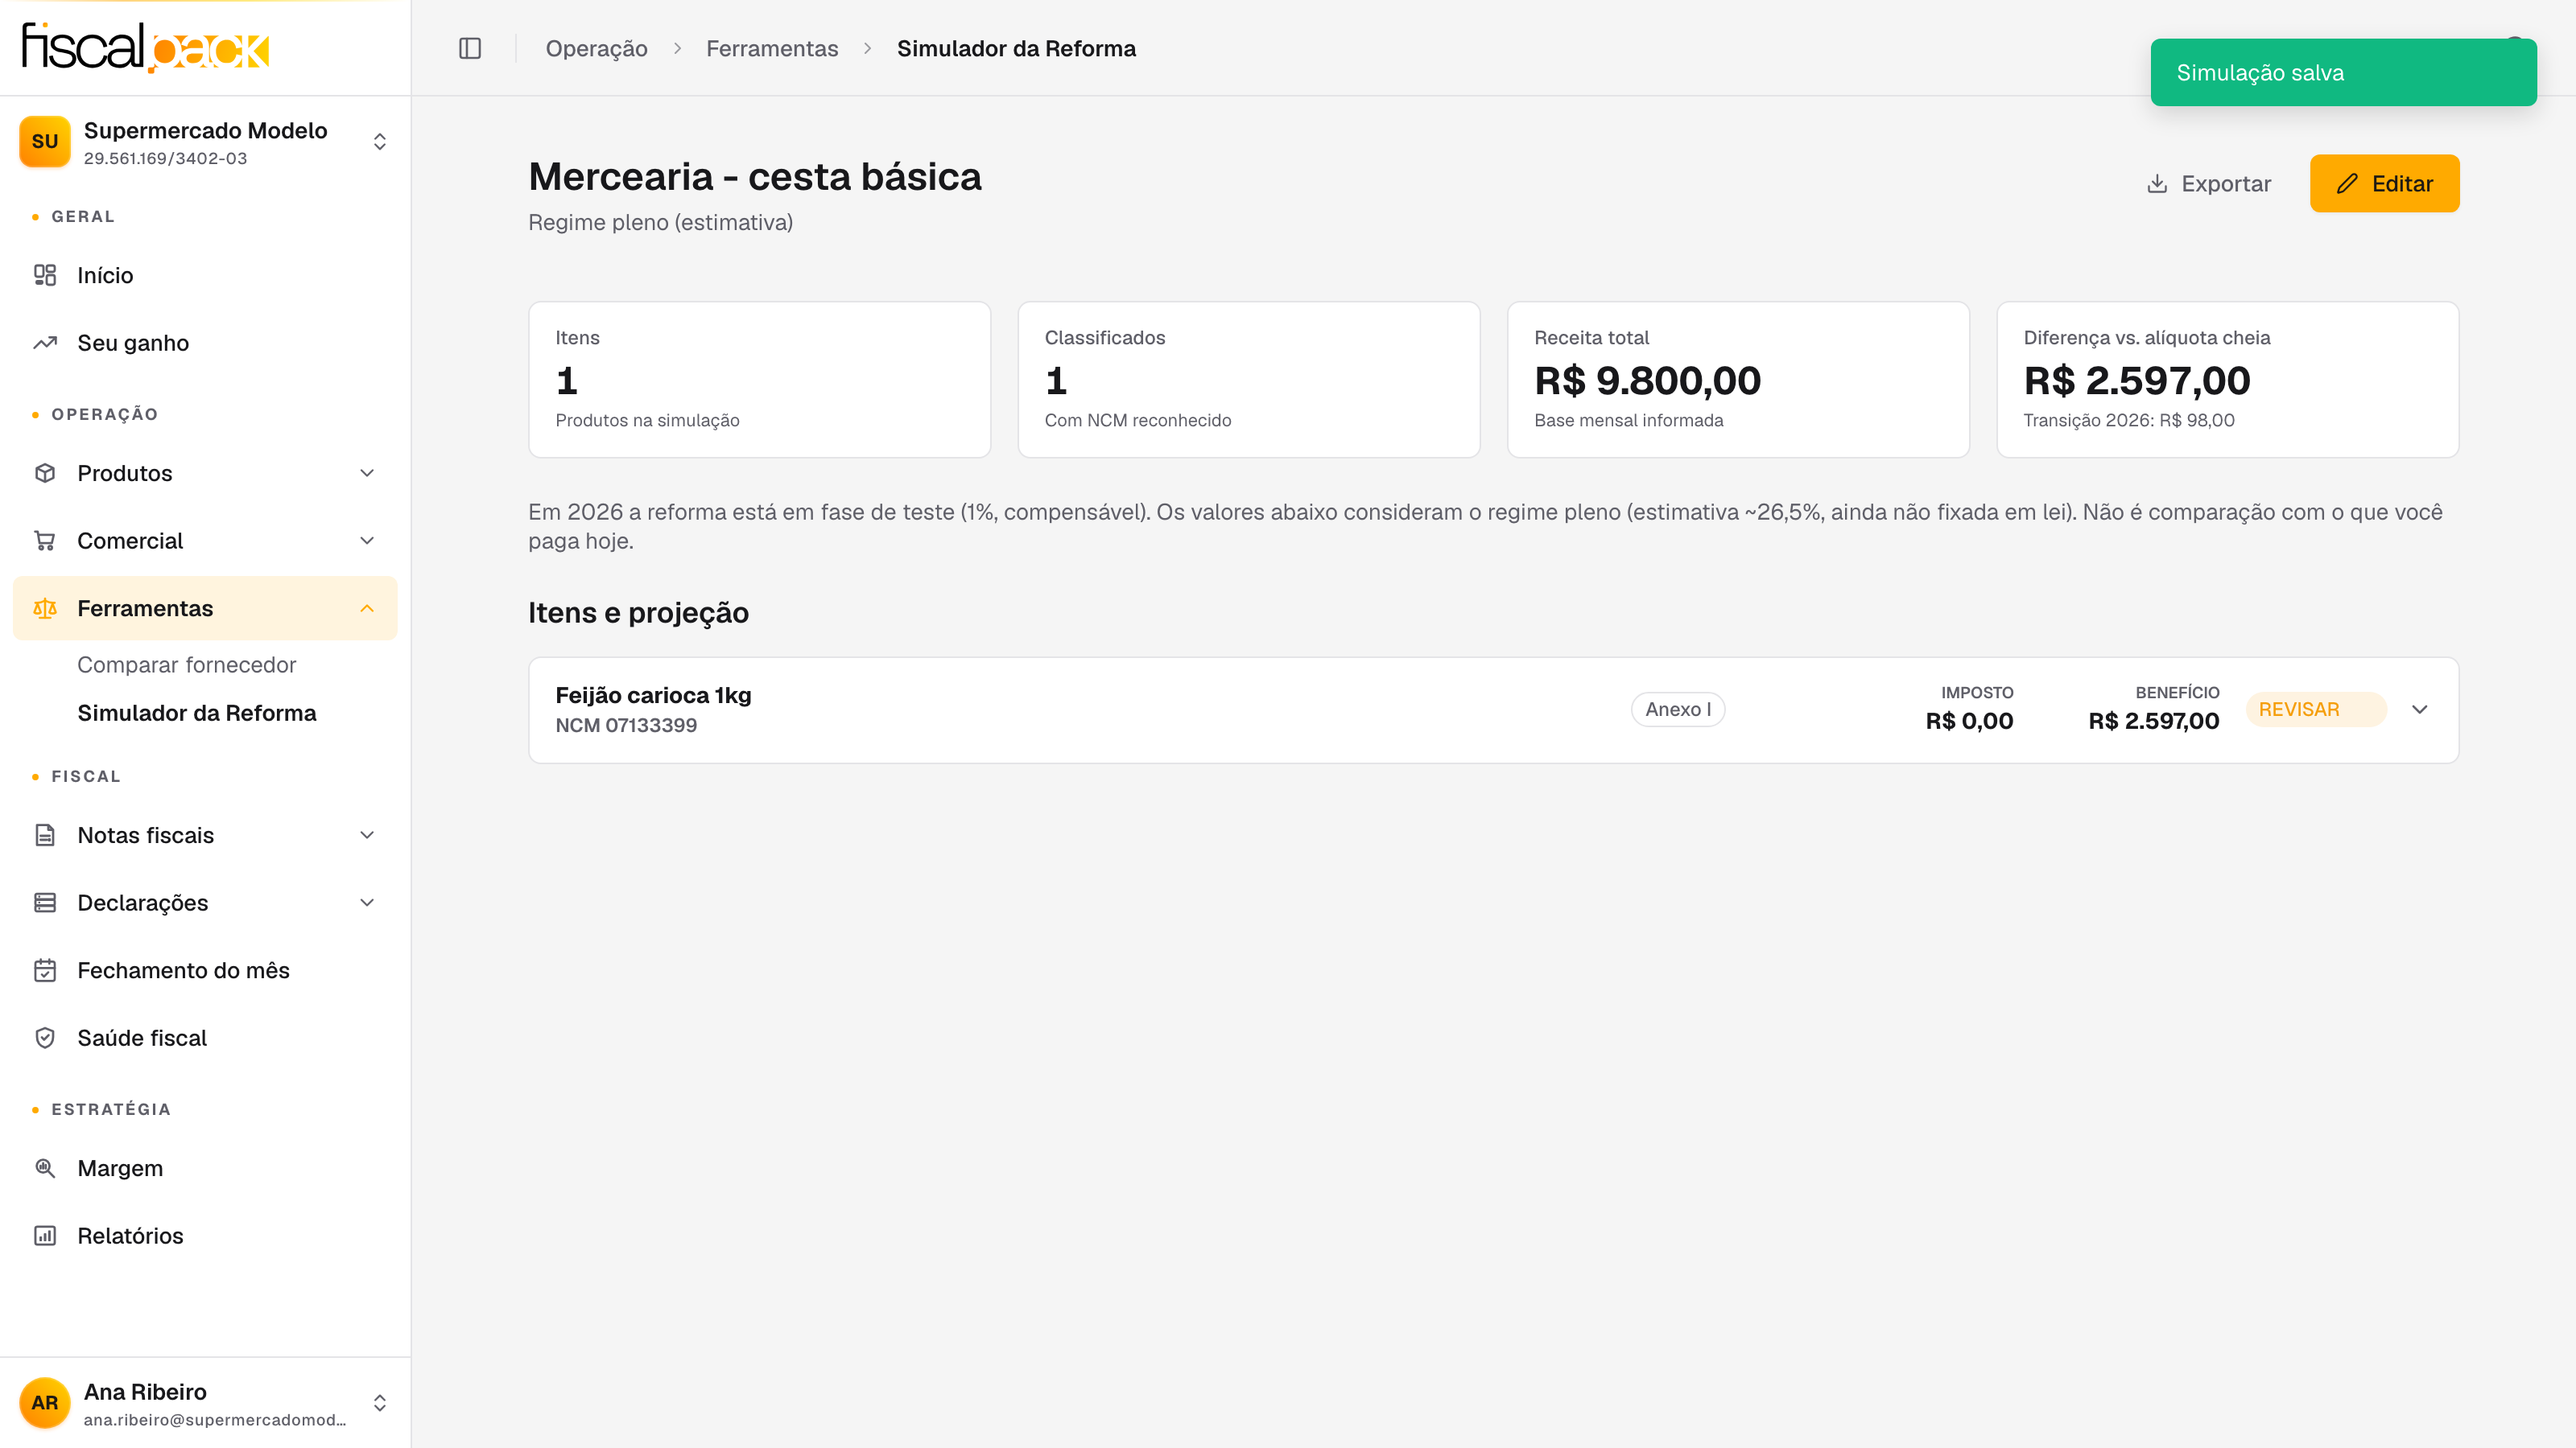Screen dimensions: 2576x1448
Task: Click the Exportar download icon
Action: (x=2157, y=184)
